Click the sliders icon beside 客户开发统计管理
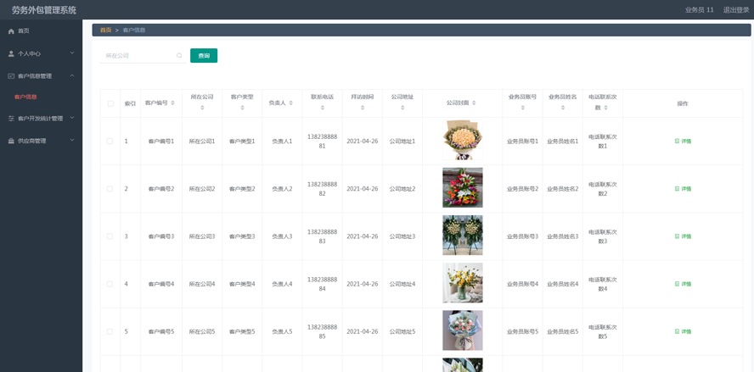This screenshot has width=754, height=372. coord(11,119)
